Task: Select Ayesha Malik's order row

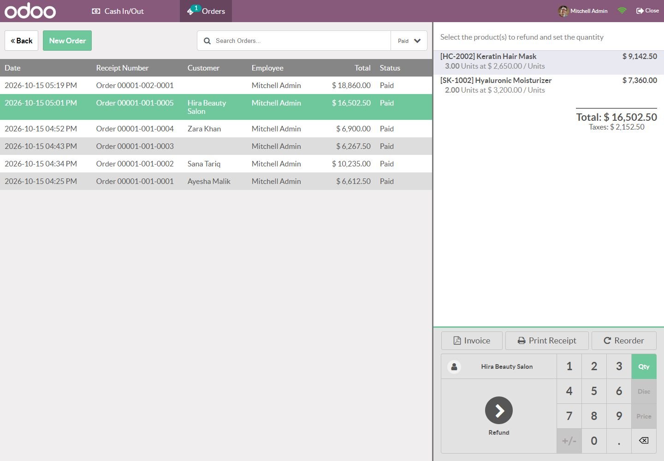Action: pos(216,181)
